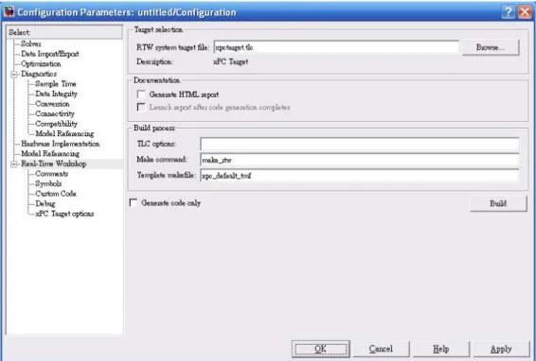Toggle Launch report after code generation checkbox
Viewport: 536px width, 361px height.
(141, 107)
